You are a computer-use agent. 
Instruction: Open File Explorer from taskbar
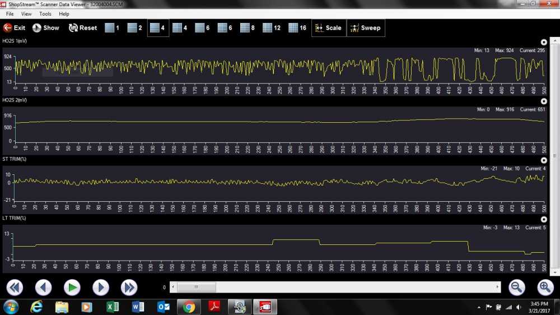point(62,307)
